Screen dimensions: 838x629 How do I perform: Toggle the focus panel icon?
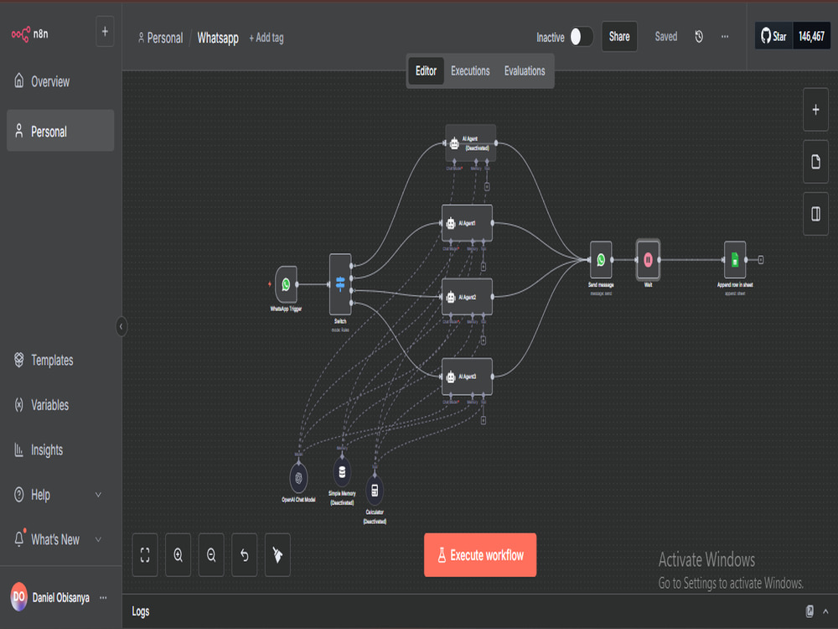click(x=815, y=214)
